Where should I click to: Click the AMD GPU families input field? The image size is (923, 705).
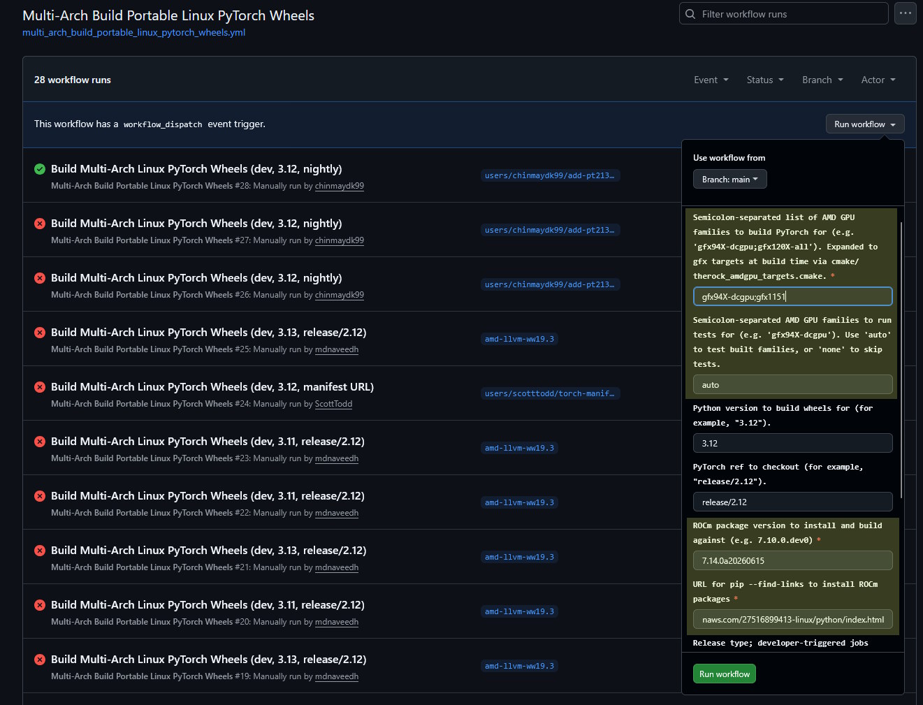[x=792, y=296]
